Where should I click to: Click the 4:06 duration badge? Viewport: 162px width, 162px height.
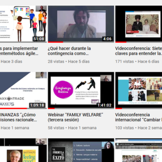[107, 39]
